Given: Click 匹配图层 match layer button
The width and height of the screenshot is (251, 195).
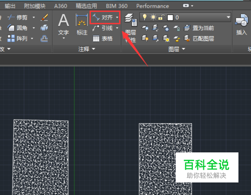Looking at the screenshot, I should coord(199,39).
